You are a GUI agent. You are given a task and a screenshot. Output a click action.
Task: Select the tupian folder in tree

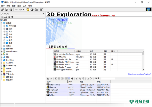[x=9, y=69]
